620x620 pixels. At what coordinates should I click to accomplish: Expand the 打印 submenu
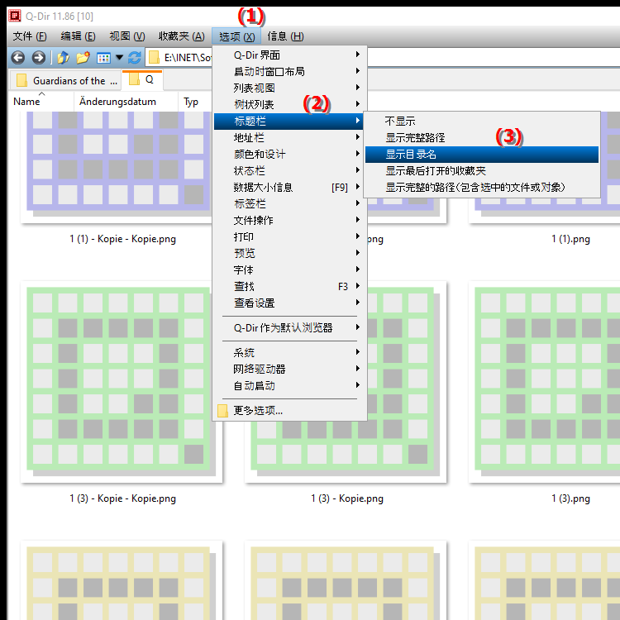[x=290, y=237]
